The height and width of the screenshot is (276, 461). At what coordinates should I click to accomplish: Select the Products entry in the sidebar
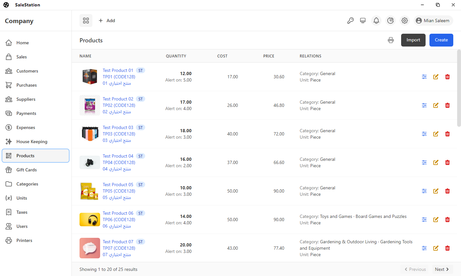click(x=25, y=156)
